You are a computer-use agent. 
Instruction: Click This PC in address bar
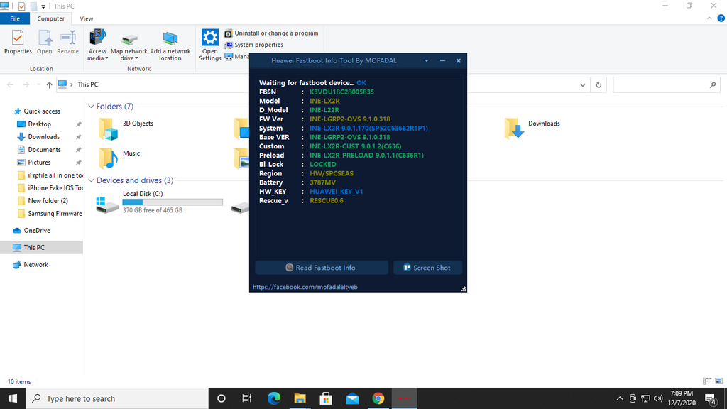click(x=87, y=84)
